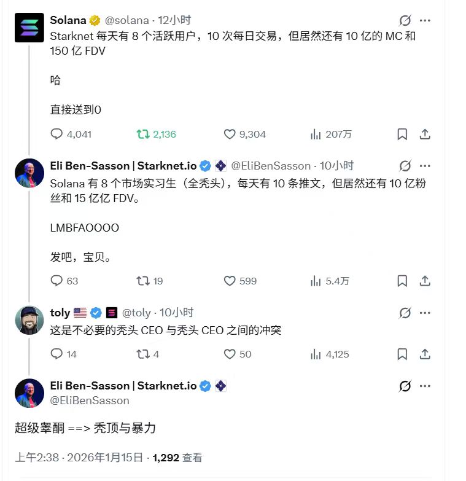Share toly's bald CEO tweet
The height and width of the screenshot is (481, 466).
tap(425, 354)
